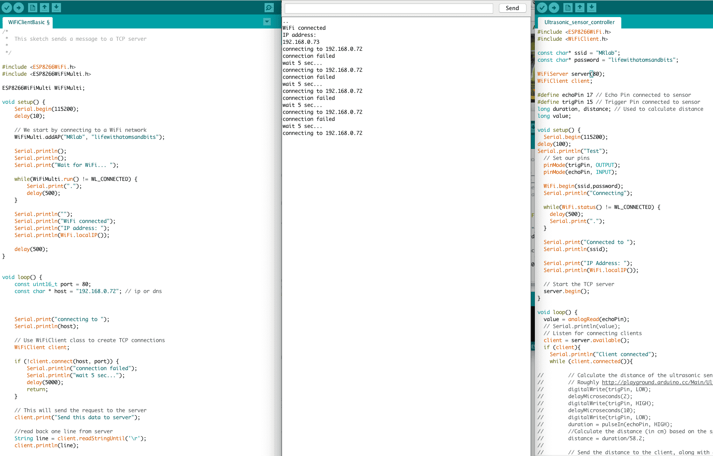The height and width of the screenshot is (456, 713).
Task: Expand the tab menu dropdown arrow
Action: click(x=267, y=22)
